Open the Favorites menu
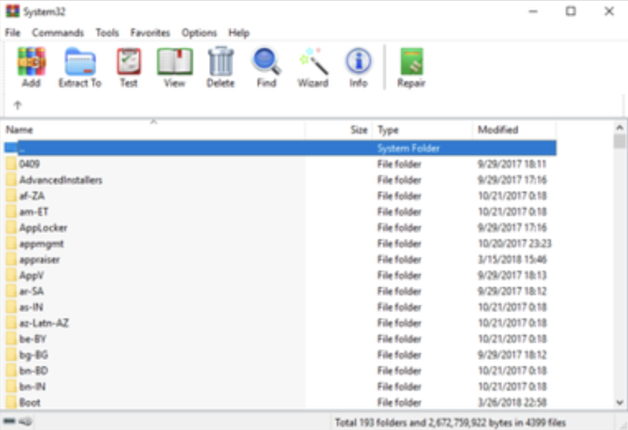This screenshot has height=430, width=628. [150, 33]
